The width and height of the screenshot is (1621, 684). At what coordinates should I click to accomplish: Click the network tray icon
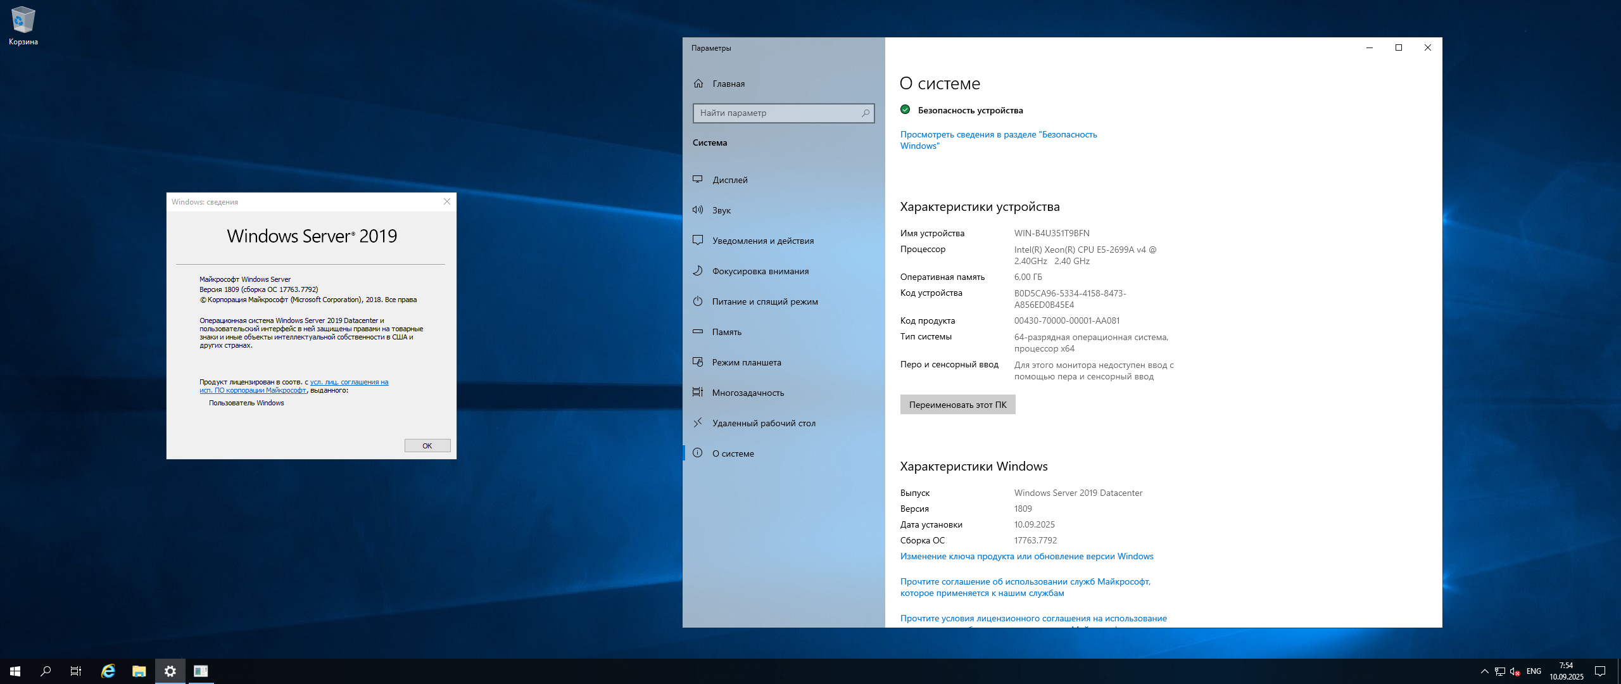(x=1500, y=672)
